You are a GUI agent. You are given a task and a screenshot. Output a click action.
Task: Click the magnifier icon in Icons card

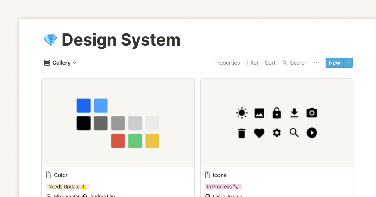click(294, 133)
